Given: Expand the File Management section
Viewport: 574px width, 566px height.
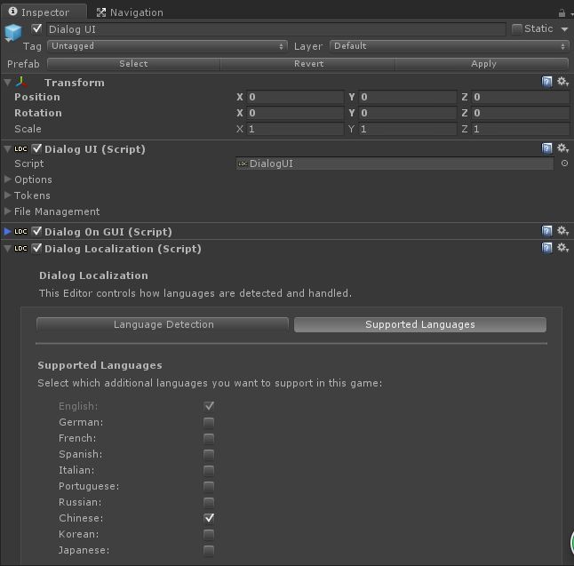Looking at the screenshot, I should click(9, 211).
